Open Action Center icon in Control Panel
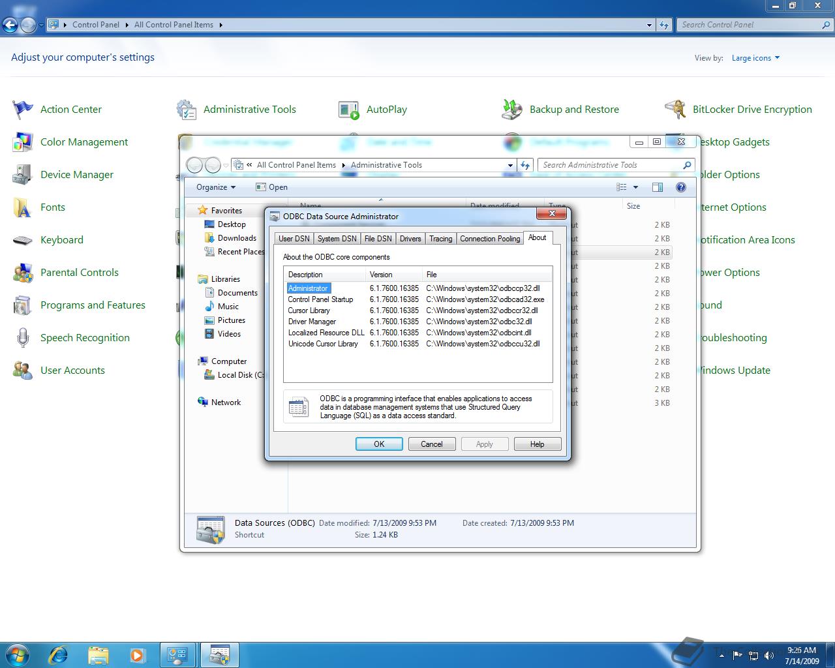Image resolution: width=835 pixels, height=668 pixels. click(23, 110)
